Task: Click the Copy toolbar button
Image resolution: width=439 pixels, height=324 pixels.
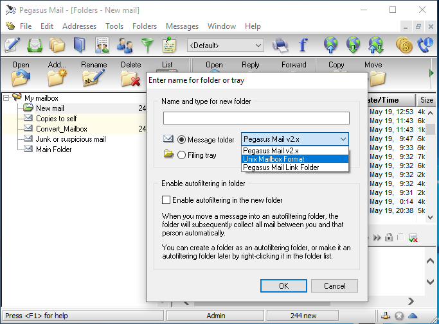Action: click(336, 65)
